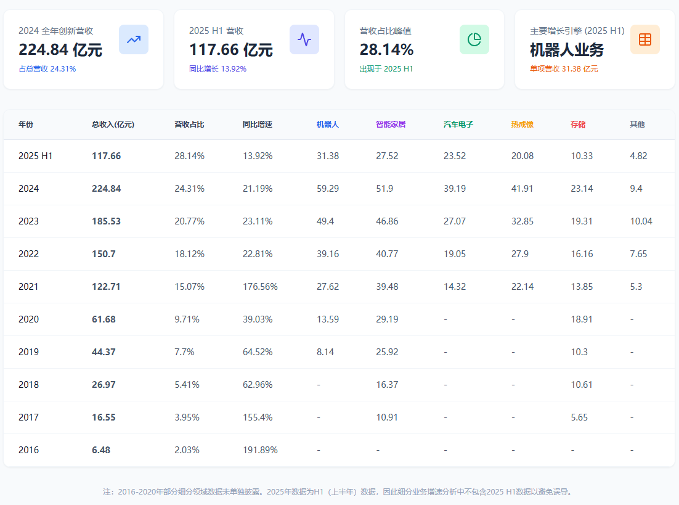Select the 总收入(亿元) column header
Screen dimensions: 679x505
tap(113, 125)
